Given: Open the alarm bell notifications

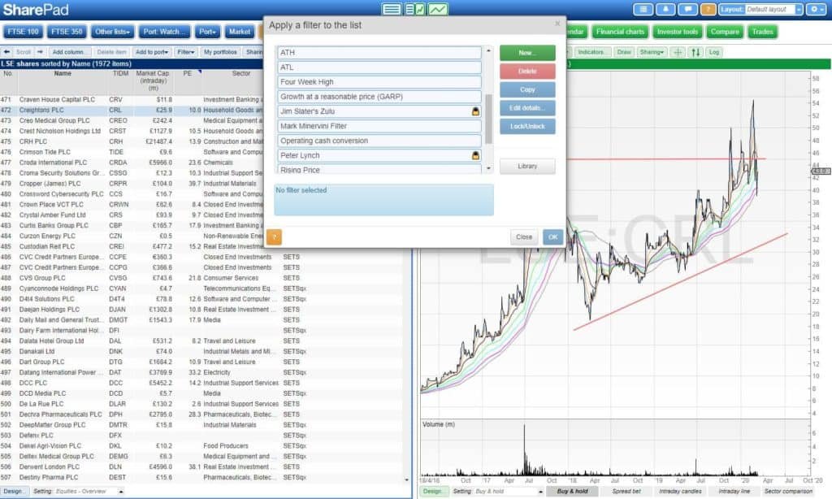Looking at the screenshot, I should [x=665, y=10].
